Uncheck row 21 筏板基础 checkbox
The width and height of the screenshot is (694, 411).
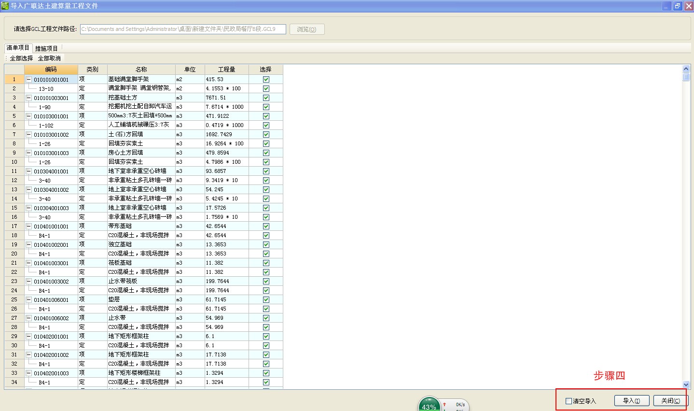click(266, 263)
